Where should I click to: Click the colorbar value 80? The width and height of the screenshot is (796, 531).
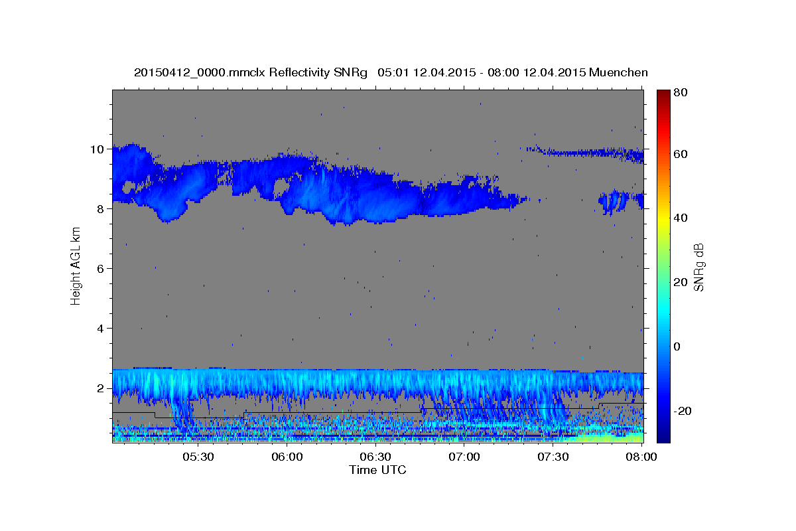tap(680, 93)
